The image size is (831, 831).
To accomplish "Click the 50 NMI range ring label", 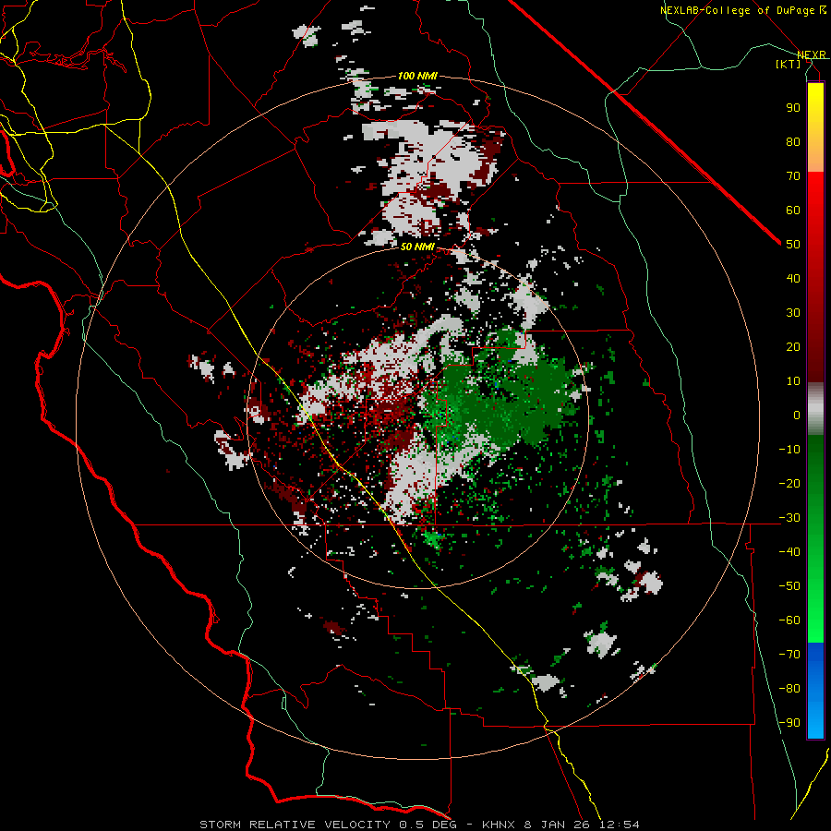I will tap(417, 247).
